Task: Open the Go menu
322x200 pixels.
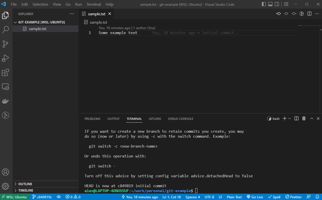Action: click(68, 4)
